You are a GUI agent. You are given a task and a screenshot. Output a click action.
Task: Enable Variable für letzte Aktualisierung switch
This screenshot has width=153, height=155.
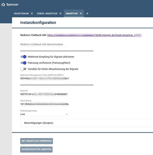click(23, 69)
